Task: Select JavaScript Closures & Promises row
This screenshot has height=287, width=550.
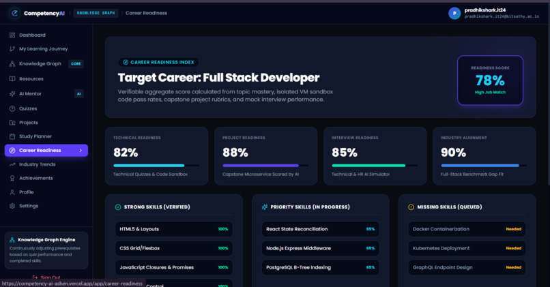Action: tap(174, 267)
